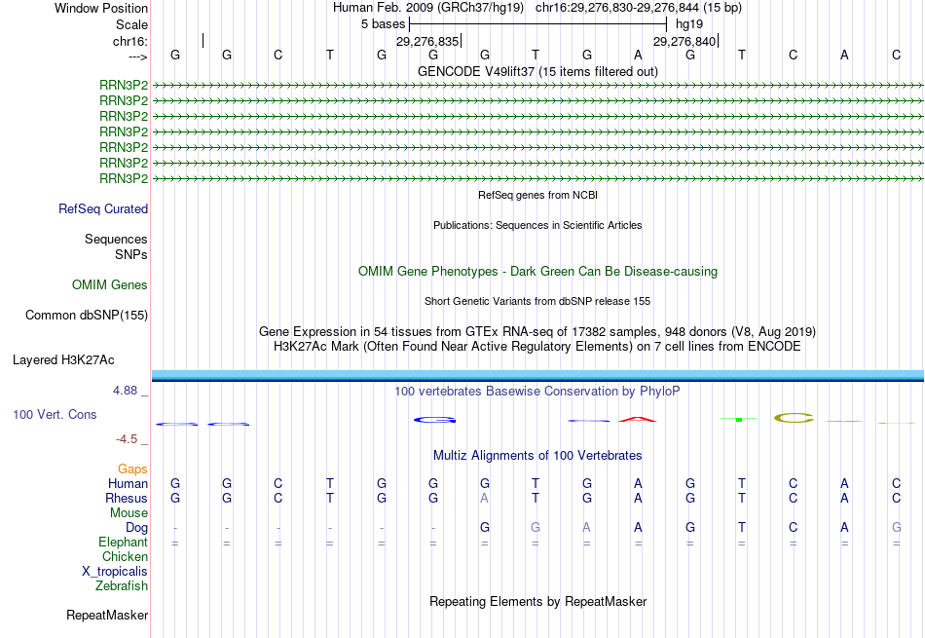Open the H3K27Ac Mark track title

coord(537,347)
